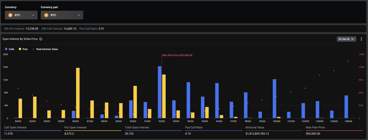This screenshot has height=140, width=368.
Task: Open the 23 Jan 26 expiry date dropdown
Action: 347,39
